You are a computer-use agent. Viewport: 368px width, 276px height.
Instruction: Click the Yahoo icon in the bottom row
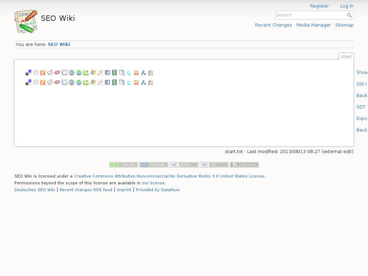click(x=100, y=83)
